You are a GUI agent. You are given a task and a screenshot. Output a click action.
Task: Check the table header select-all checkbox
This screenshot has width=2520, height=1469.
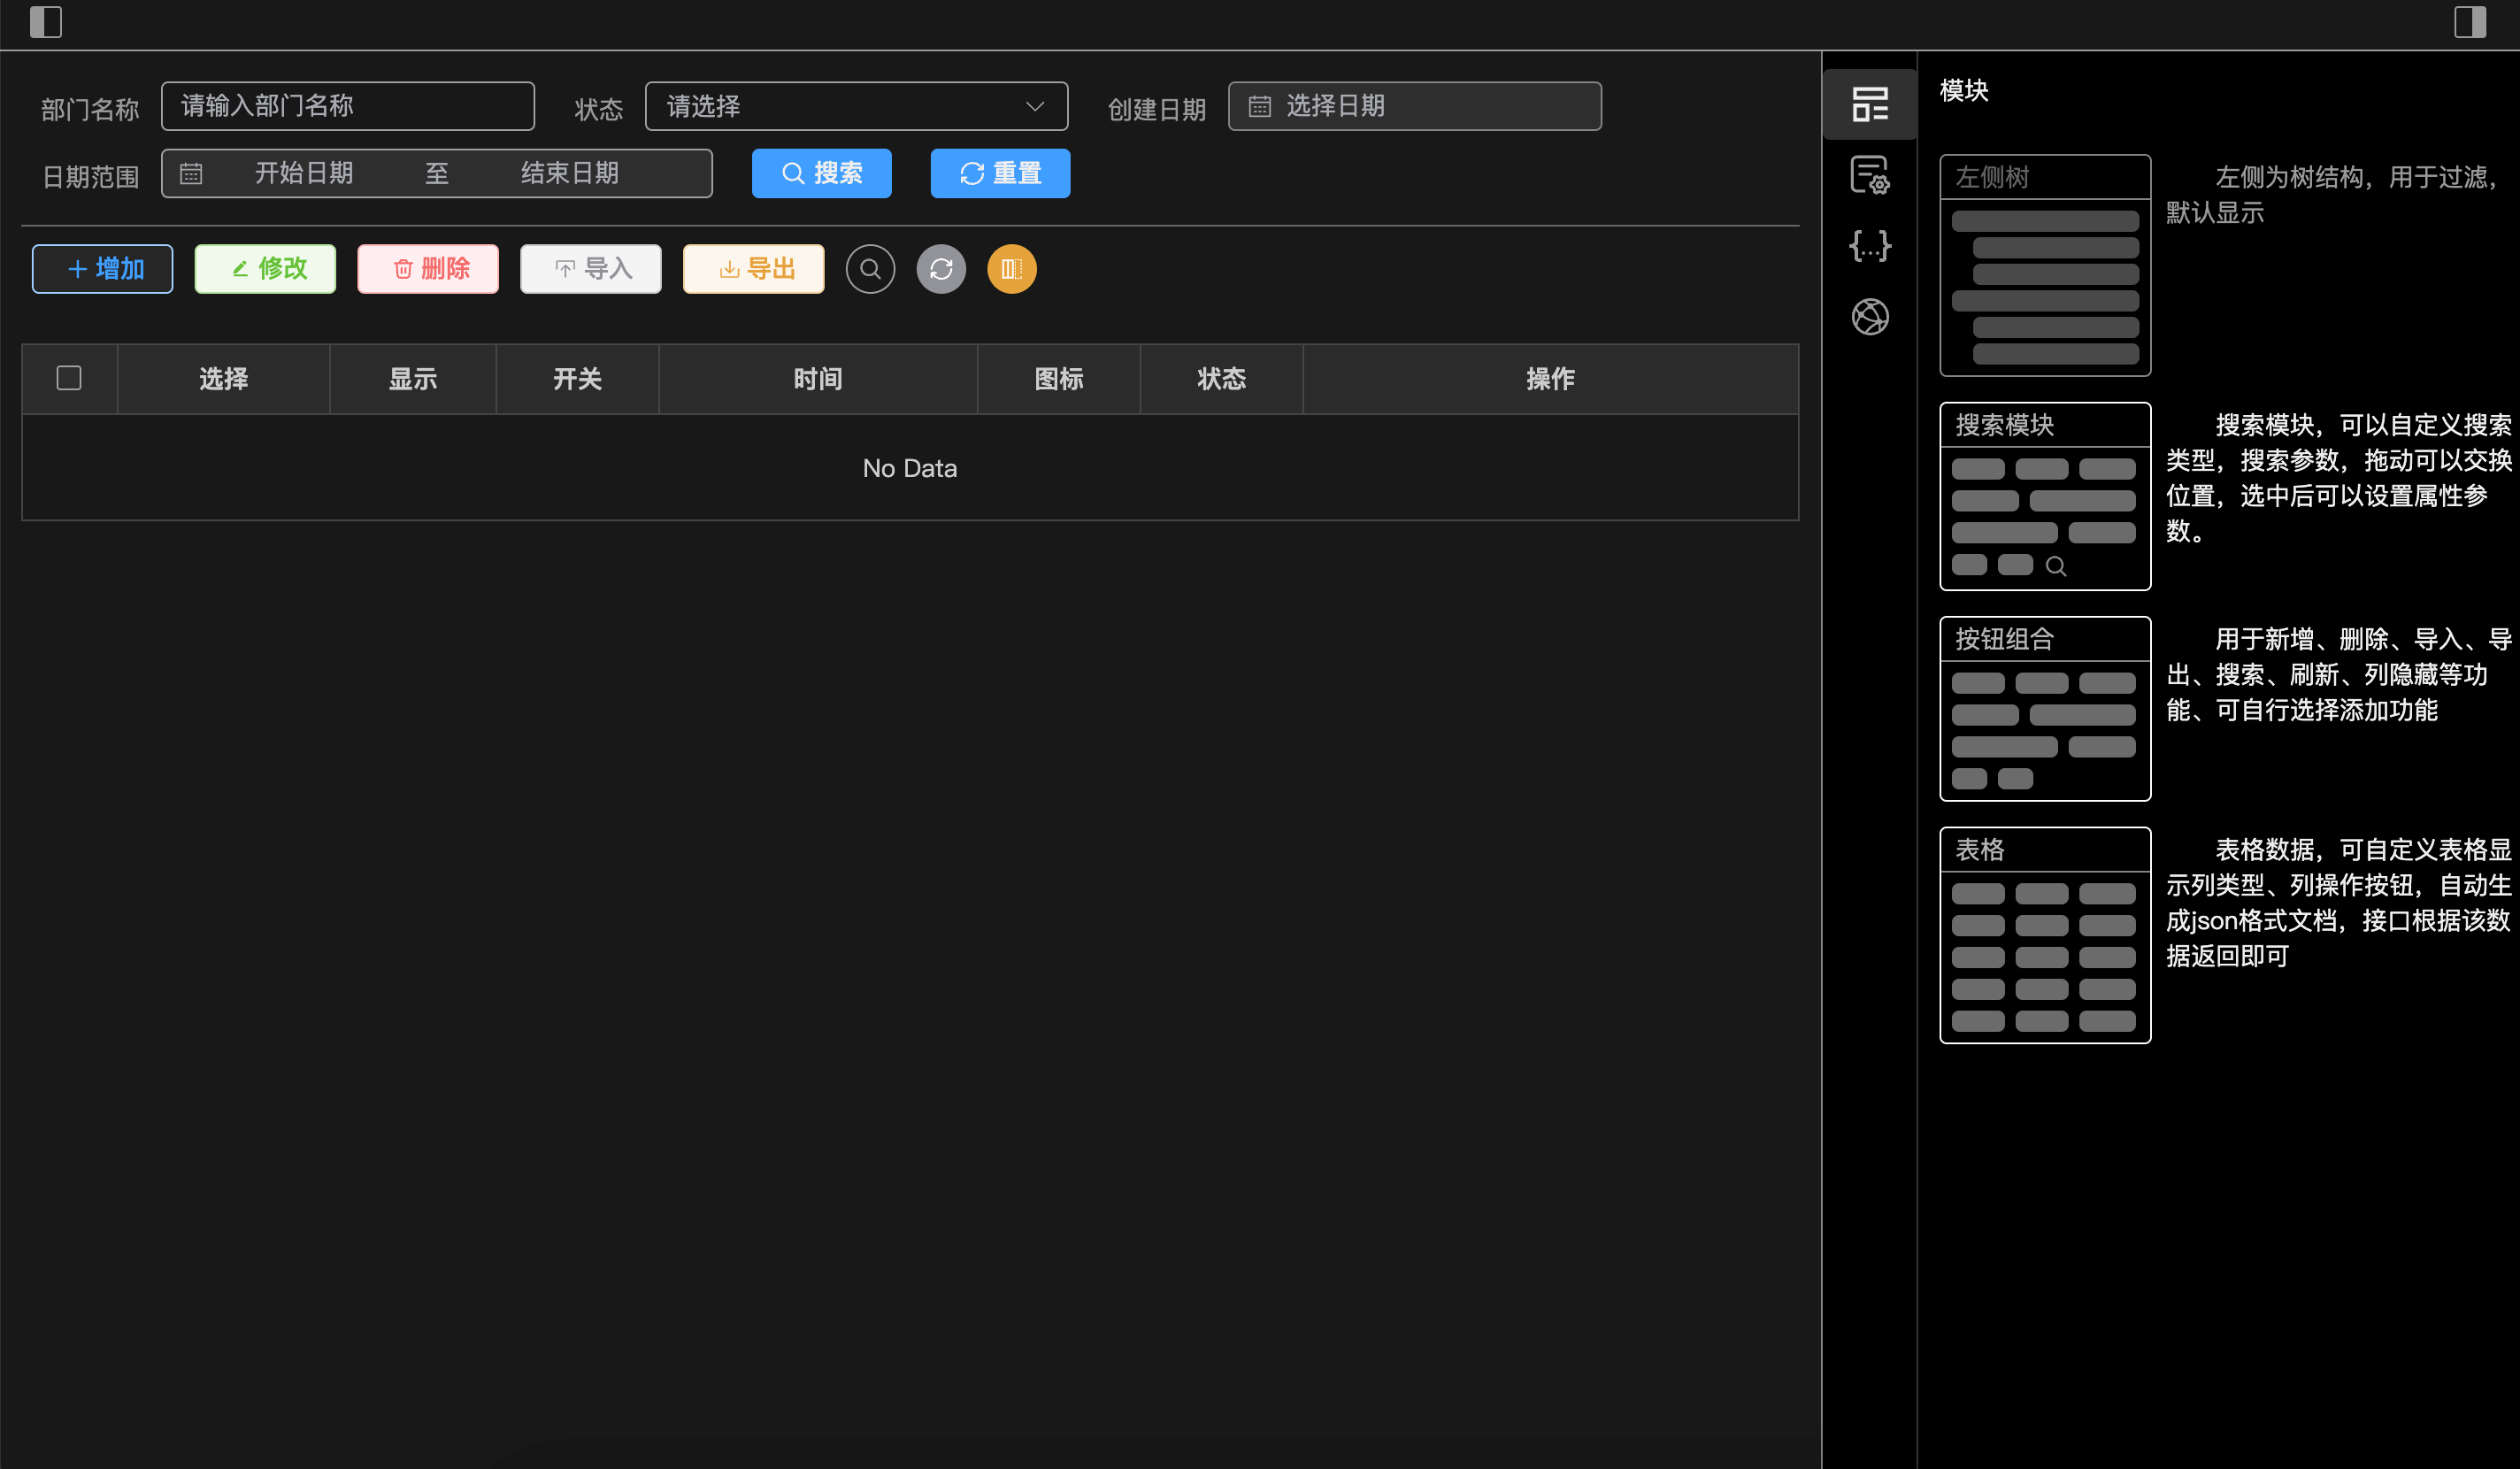[69, 378]
